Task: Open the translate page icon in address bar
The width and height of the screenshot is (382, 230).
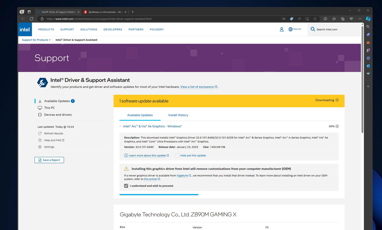Action: (x=284, y=19)
